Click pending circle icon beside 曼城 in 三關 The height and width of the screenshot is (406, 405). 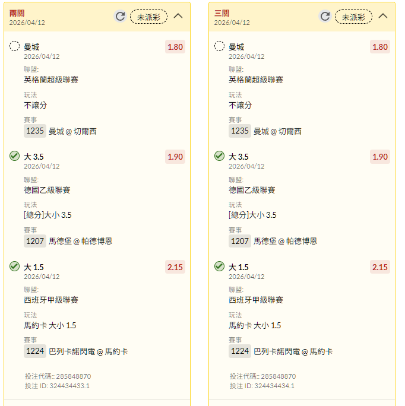(x=220, y=46)
